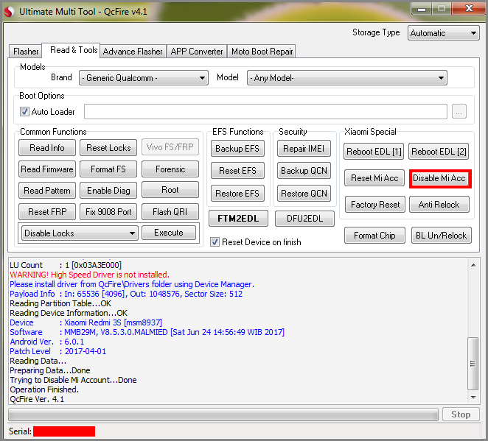Click the 'Software : MMB29M' log line
Viewport: 488px width, 441px height.
(x=147, y=332)
